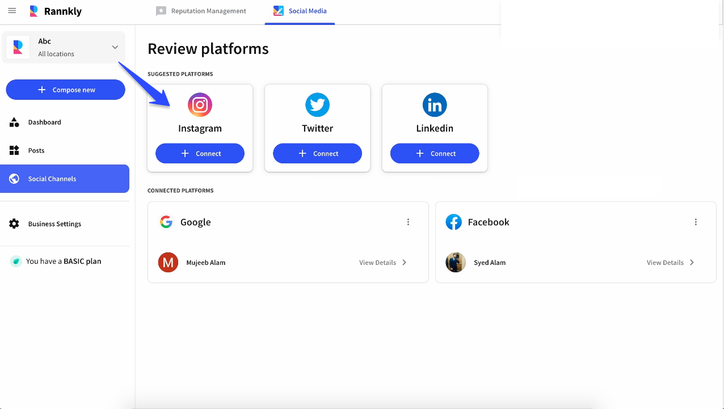Click the Facebook logo icon
The height and width of the screenshot is (409, 724).
[453, 222]
